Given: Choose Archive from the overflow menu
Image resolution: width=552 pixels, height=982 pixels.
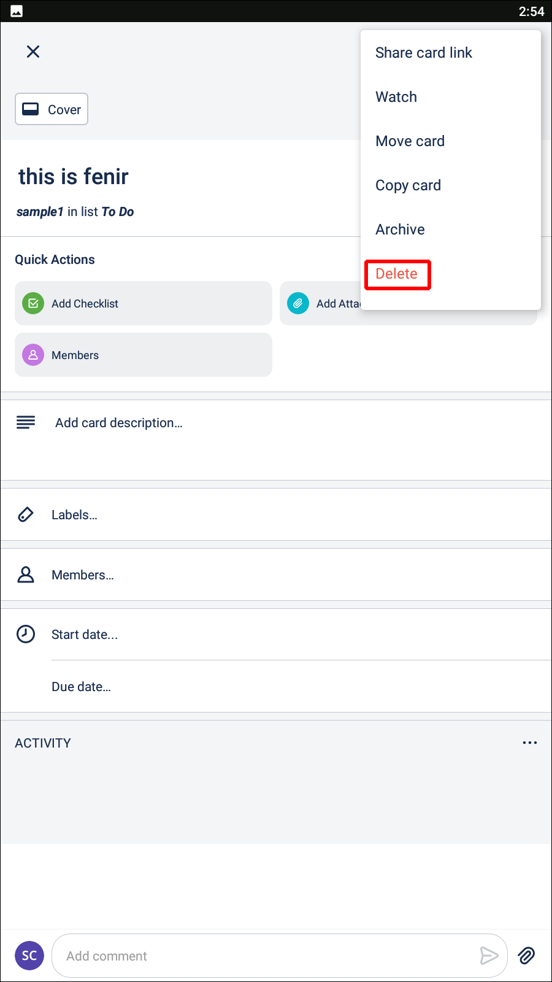Looking at the screenshot, I should [x=400, y=229].
